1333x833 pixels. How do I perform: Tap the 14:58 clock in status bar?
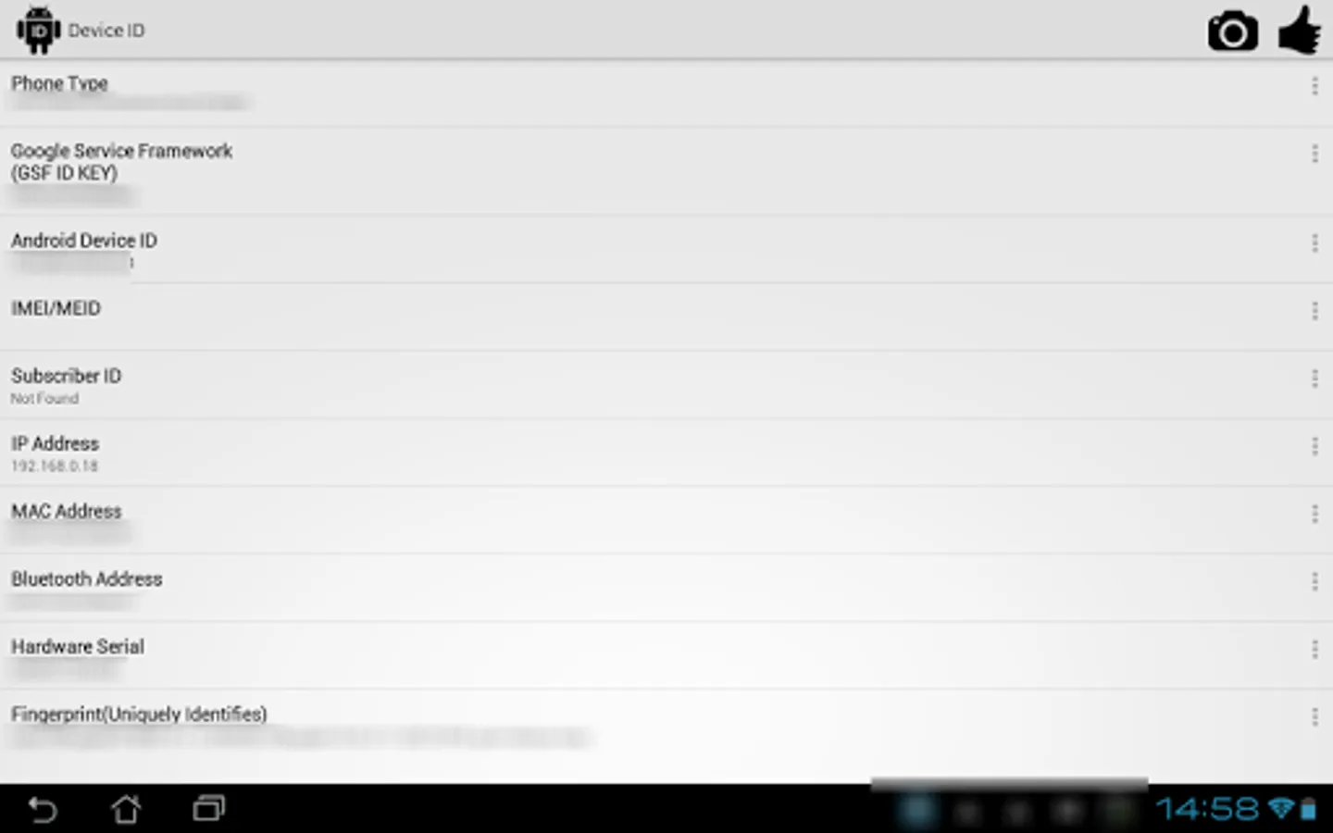coord(1207,809)
